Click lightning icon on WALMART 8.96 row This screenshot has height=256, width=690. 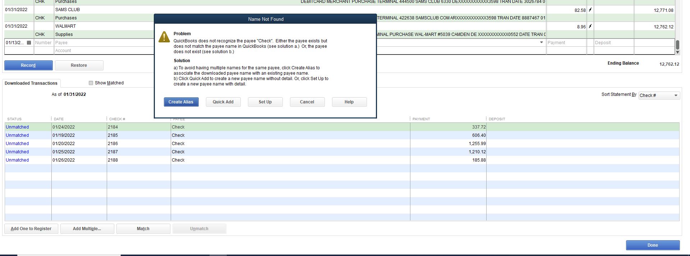[x=590, y=26]
